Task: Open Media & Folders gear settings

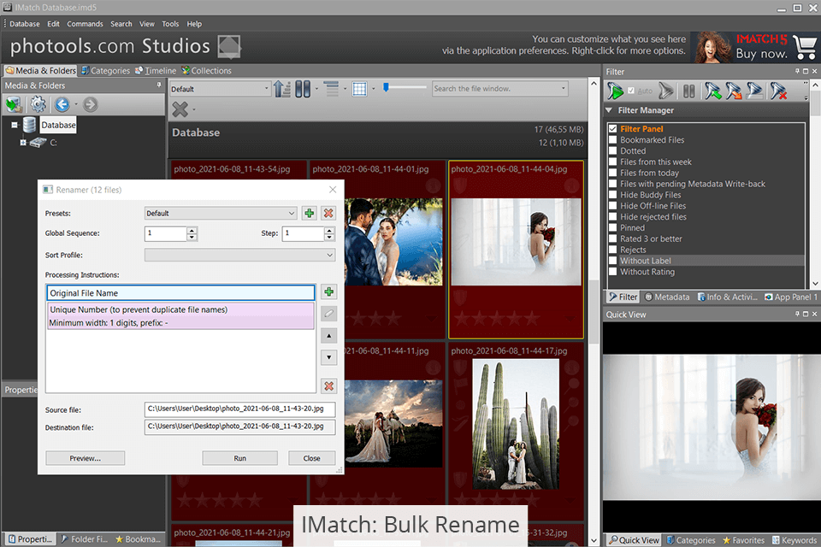Action: coord(38,104)
